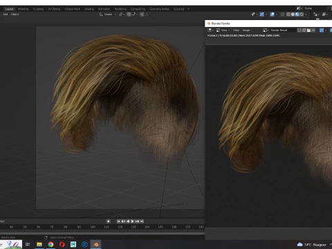Unlink Render Result image with X button

(x=313, y=30)
